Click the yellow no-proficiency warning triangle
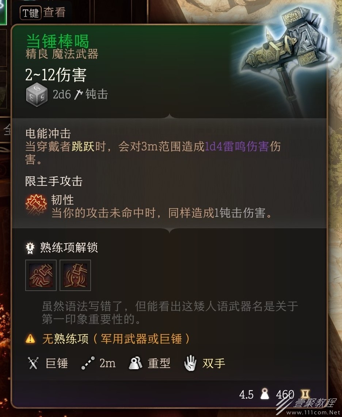 click(30, 339)
